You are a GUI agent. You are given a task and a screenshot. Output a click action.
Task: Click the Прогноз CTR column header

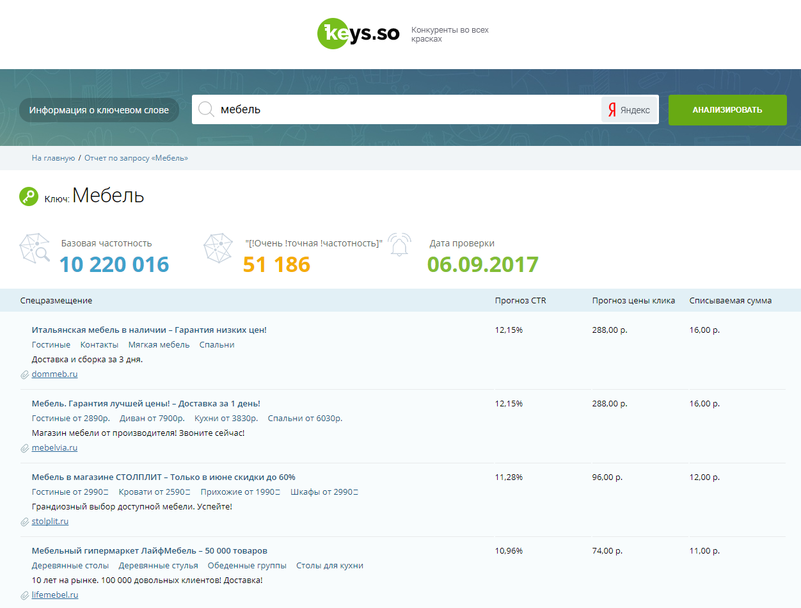[x=520, y=301]
